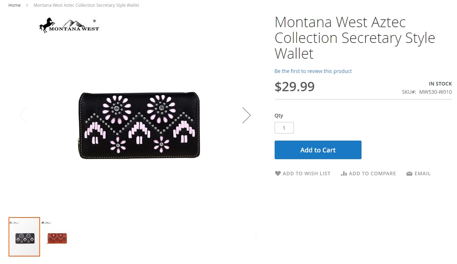Add the wallet to cart
Viewport: 457px width, 264px height.
(x=318, y=150)
